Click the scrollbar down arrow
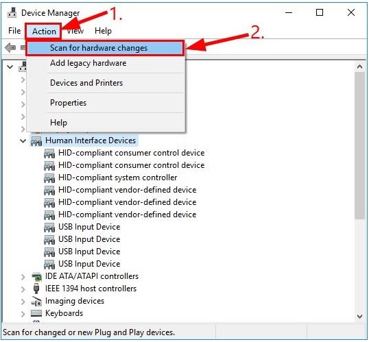 coord(359,317)
